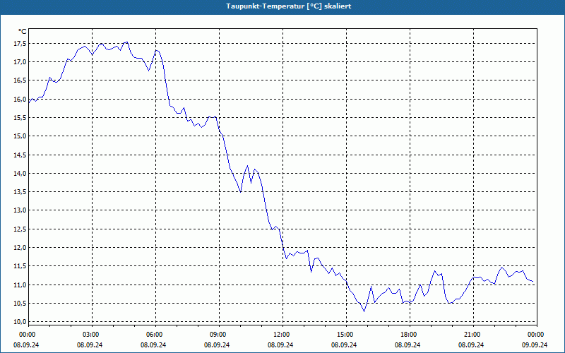Viewport: 565px width, 353px height.
Task: Select the 17,5 y-axis value
Action: point(20,44)
